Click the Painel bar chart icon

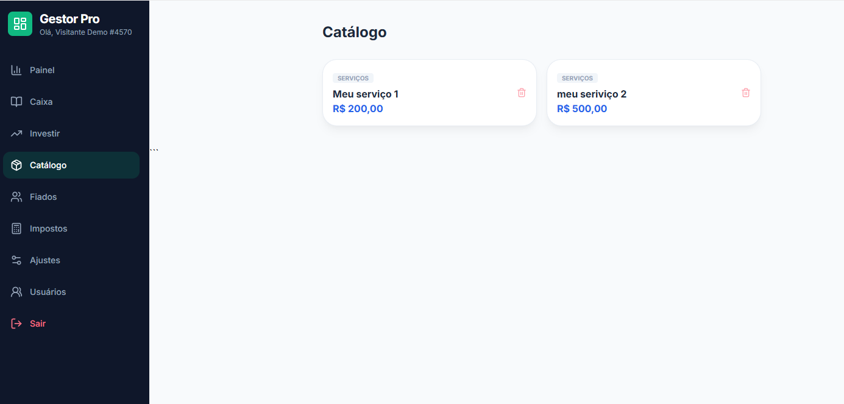coord(16,70)
